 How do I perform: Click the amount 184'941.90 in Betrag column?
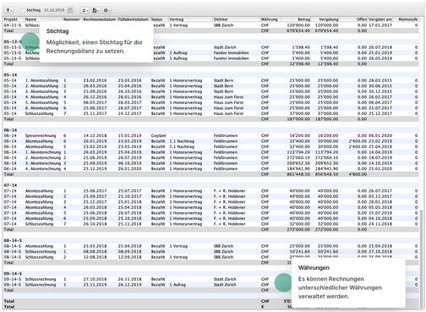(298, 169)
